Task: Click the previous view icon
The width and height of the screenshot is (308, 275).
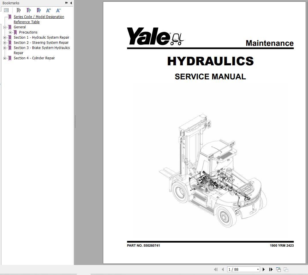Action: [278, 269]
